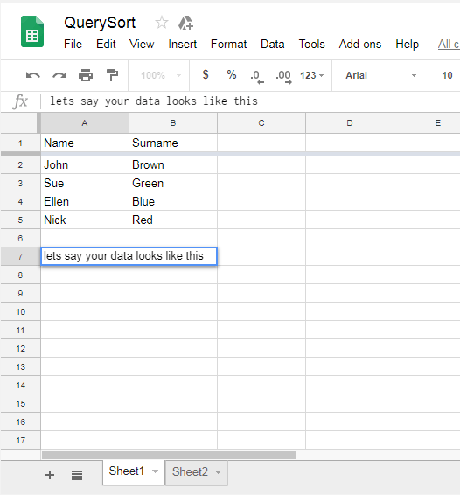Image resolution: width=460 pixels, height=495 pixels.
Task: Print the spreadsheet
Action: point(86,75)
